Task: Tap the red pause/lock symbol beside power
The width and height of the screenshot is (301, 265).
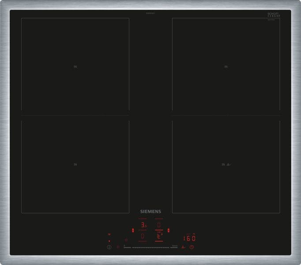Action: tap(118, 247)
